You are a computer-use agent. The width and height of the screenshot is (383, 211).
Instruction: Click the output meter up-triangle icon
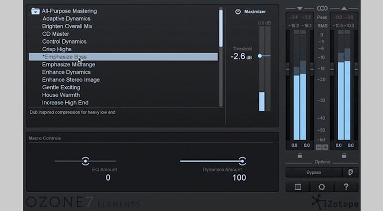tap(344, 8)
